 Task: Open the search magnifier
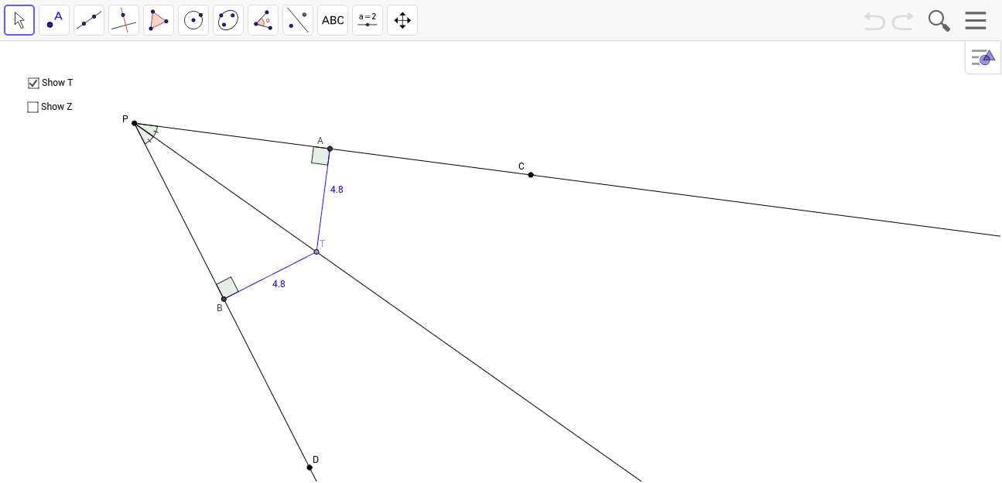click(x=939, y=21)
